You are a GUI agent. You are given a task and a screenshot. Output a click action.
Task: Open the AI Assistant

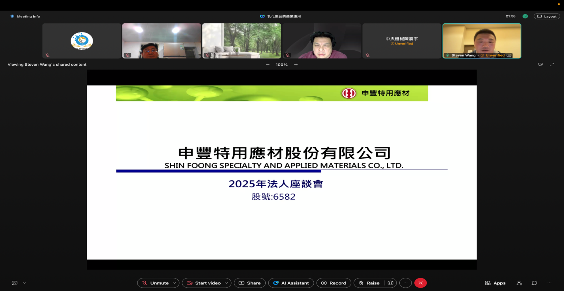pyautogui.click(x=291, y=283)
